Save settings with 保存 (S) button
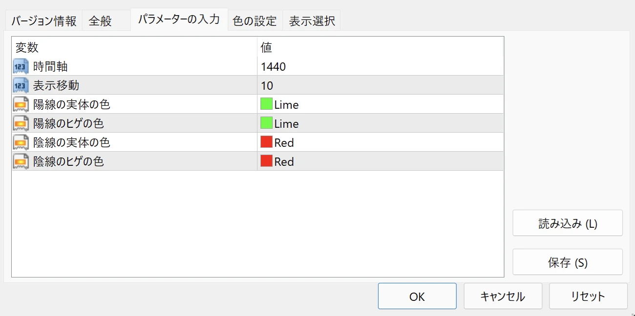 tap(568, 262)
